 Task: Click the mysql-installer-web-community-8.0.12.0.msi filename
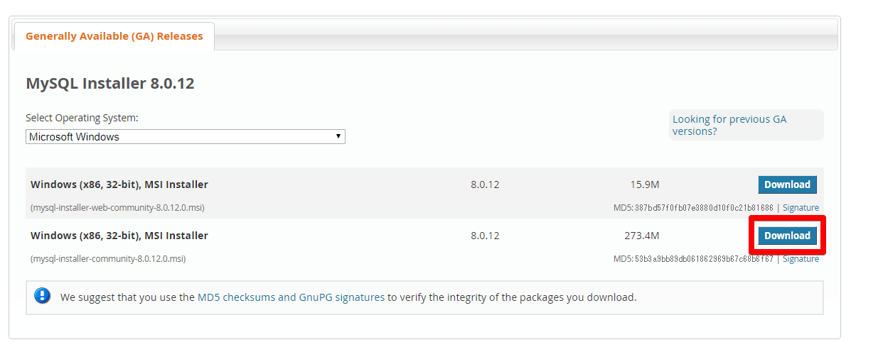(117, 208)
